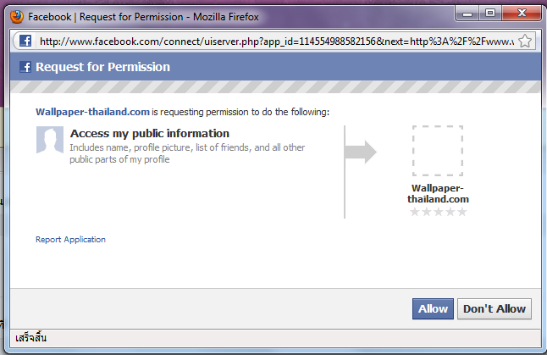Click the gray arrow icon
The height and width of the screenshot is (355, 547).
(x=362, y=152)
